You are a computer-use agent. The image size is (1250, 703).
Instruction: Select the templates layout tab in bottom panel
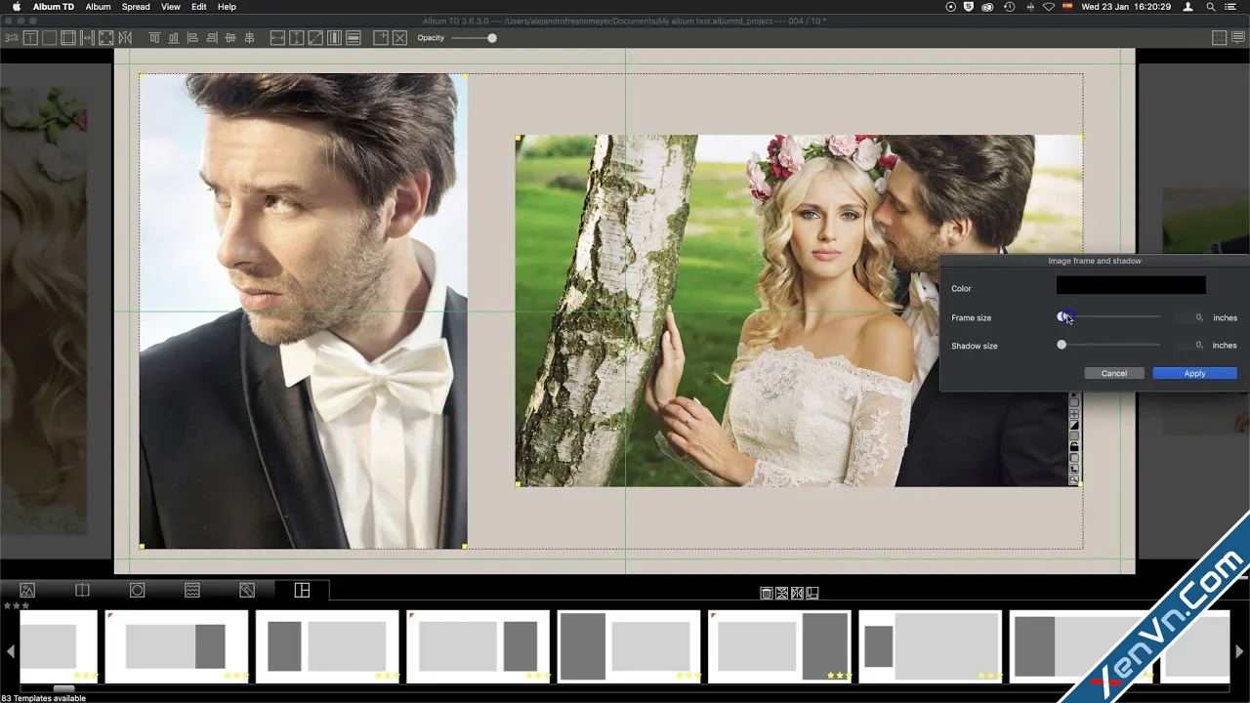[302, 590]
